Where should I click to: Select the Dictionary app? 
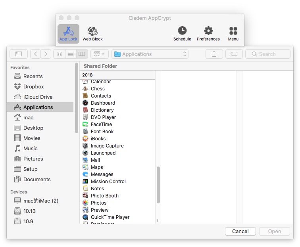pyautogui.click(x=117, y=110)
